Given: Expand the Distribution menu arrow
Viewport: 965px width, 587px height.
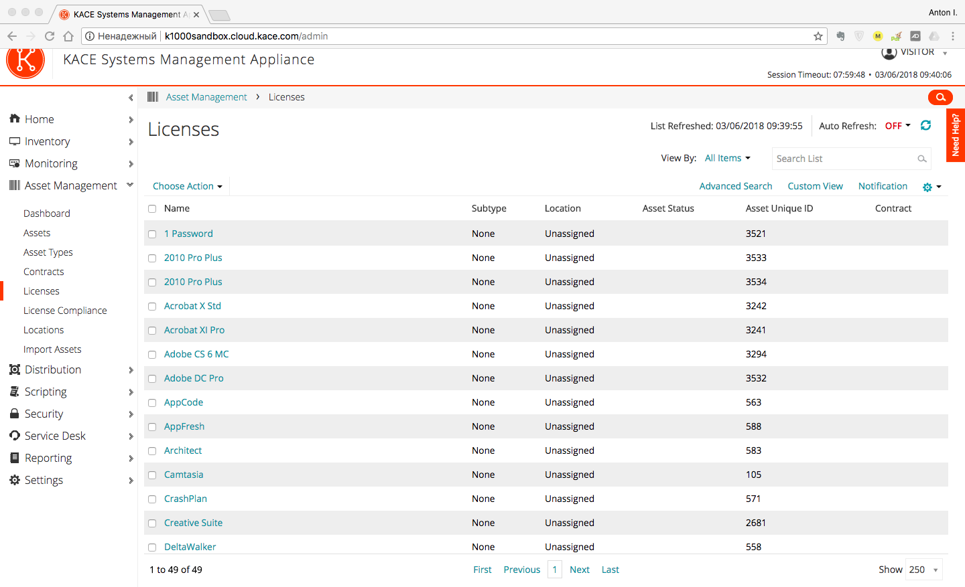Looking at the screenshot, I should click(131, 370).
